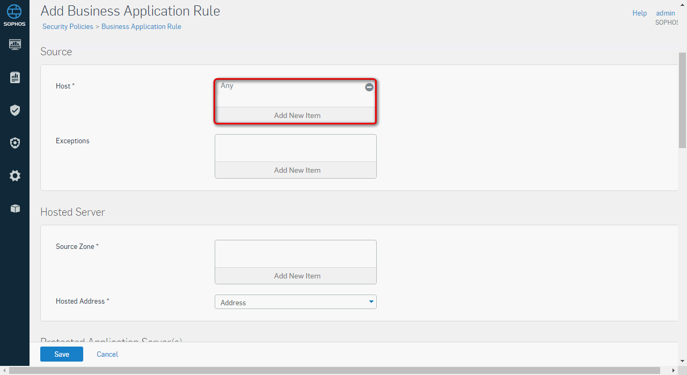
Task: Open the shield checkmark Policies icon
Action: (x=15, y=111)
